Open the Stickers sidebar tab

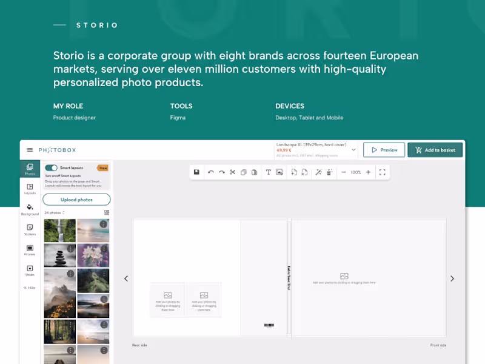click(x=30, y=230)
